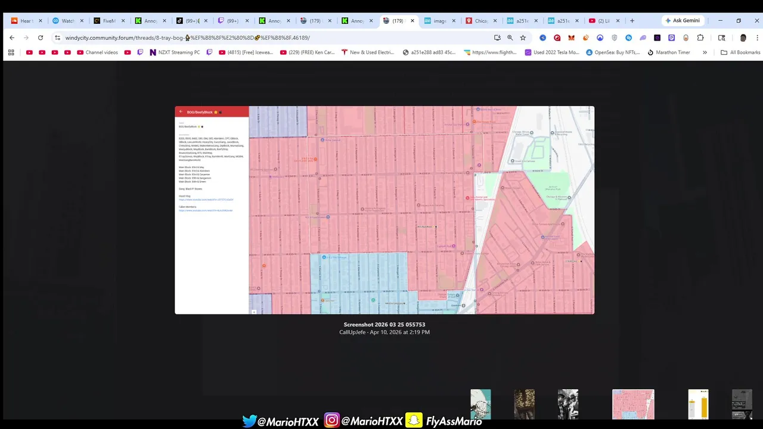The image size is (763, 429).
Task: Open the New & Used Electri... Tesla bookmark
Action: [x=368, y=52]
